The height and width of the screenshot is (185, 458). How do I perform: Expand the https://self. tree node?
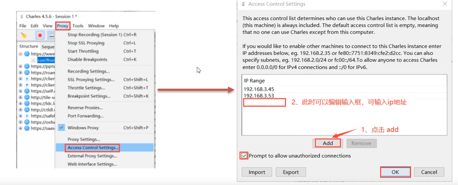20,91
